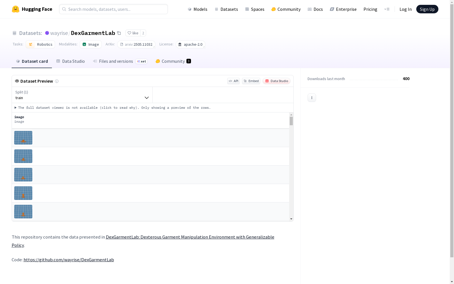Go to Spaces in the top navigation
Screen dimensions: 454x284
coord(255,9)
